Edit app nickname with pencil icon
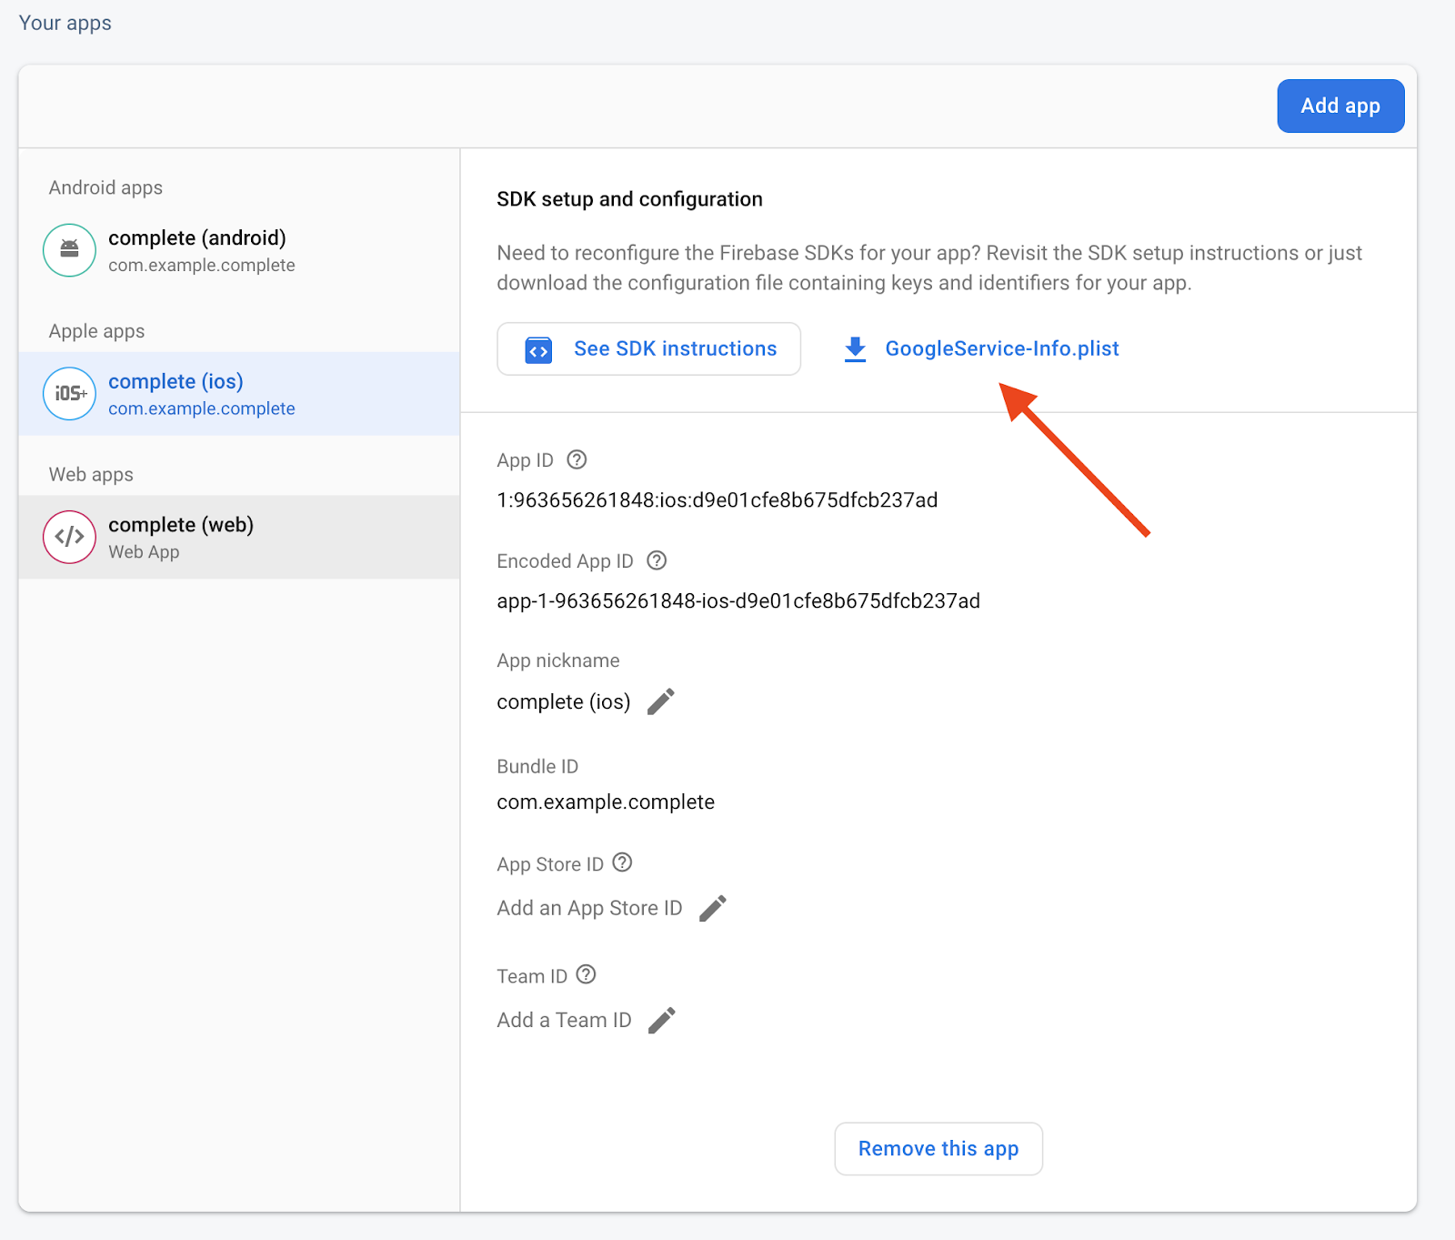 click(x=661, y=701)
